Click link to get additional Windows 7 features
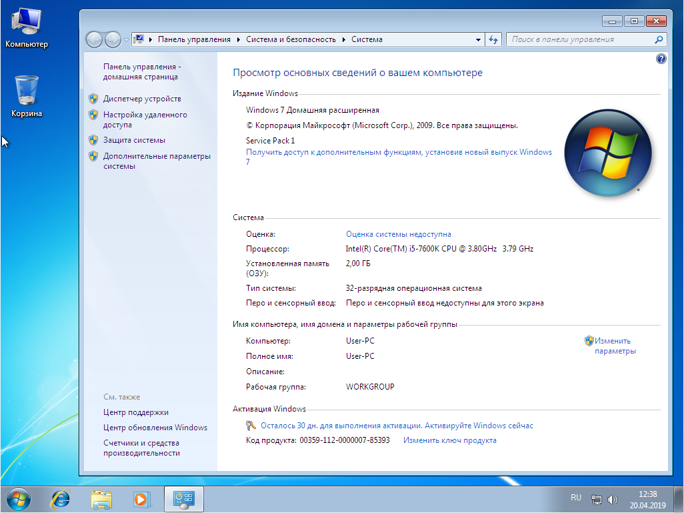The width and height of the screenshot is (684, 513). tap(399, 152)
